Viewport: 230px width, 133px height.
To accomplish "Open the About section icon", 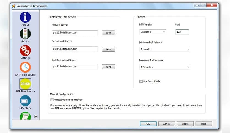I will pos(25,17).
